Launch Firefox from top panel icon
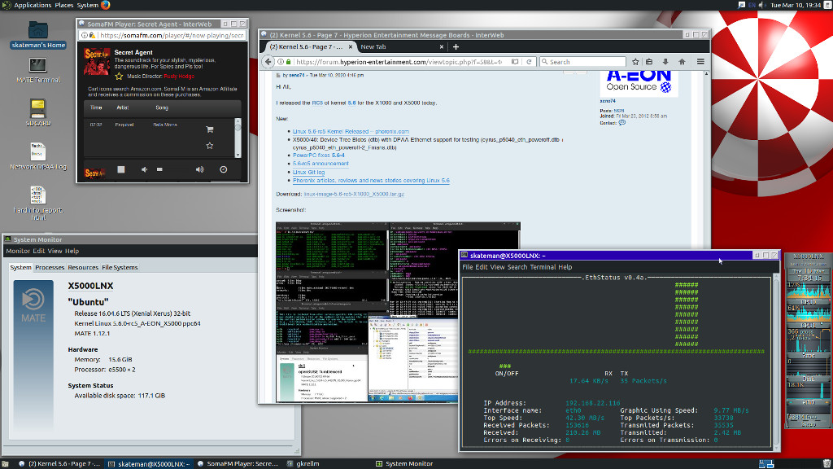This screenshot has width=833, height=469. [105, 5]
